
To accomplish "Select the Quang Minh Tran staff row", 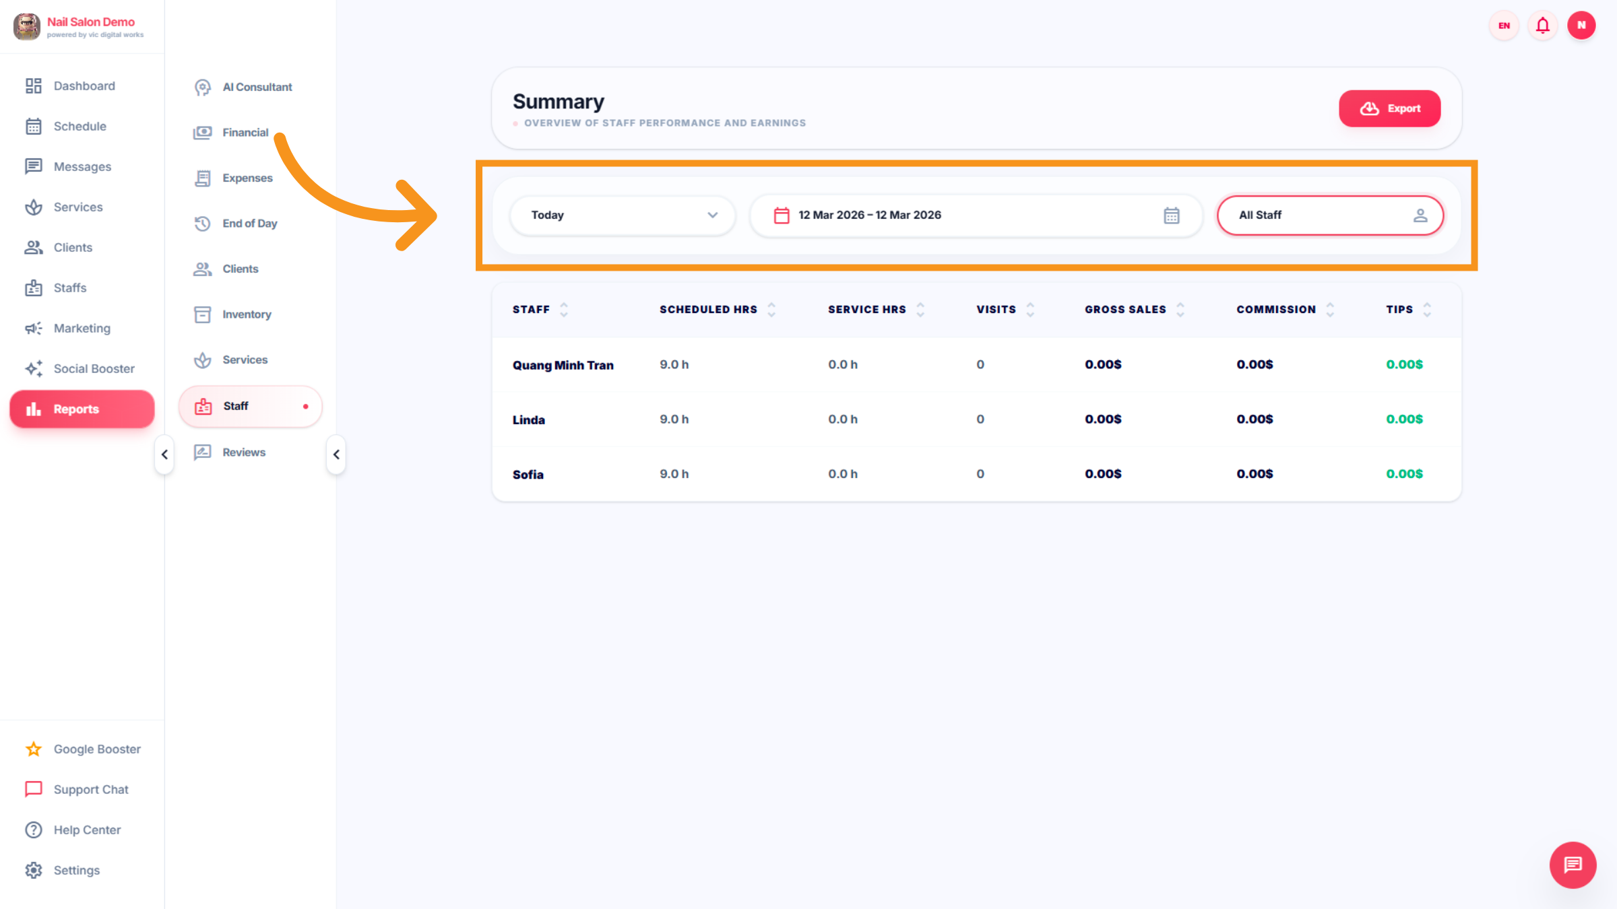I will pyautogui.click(x=563, y=365).
